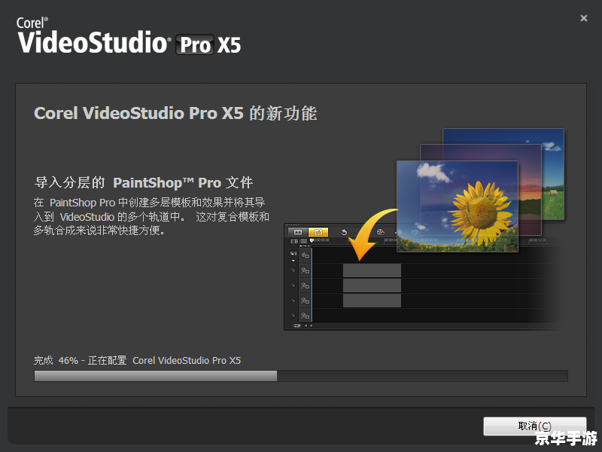Click the subtitle '导入分层的 PaintShop™ Pro 文件'
Viewport: 602px width, 452px height.
click(144, 182)
